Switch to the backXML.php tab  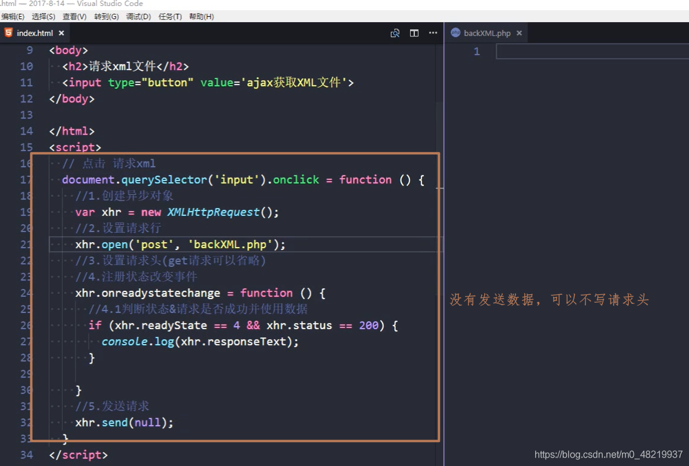(x=487, y=33)
